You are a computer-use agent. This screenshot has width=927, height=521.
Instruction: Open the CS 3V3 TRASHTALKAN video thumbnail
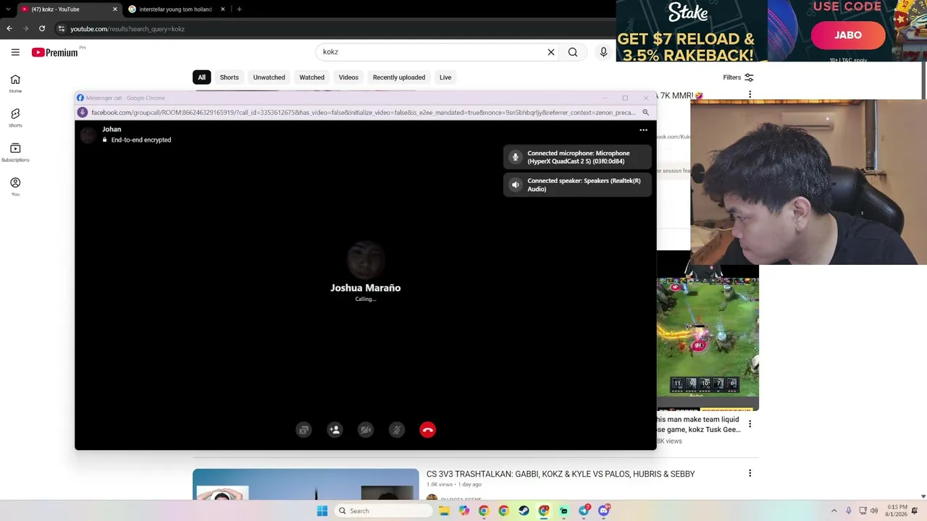point(306,484)
